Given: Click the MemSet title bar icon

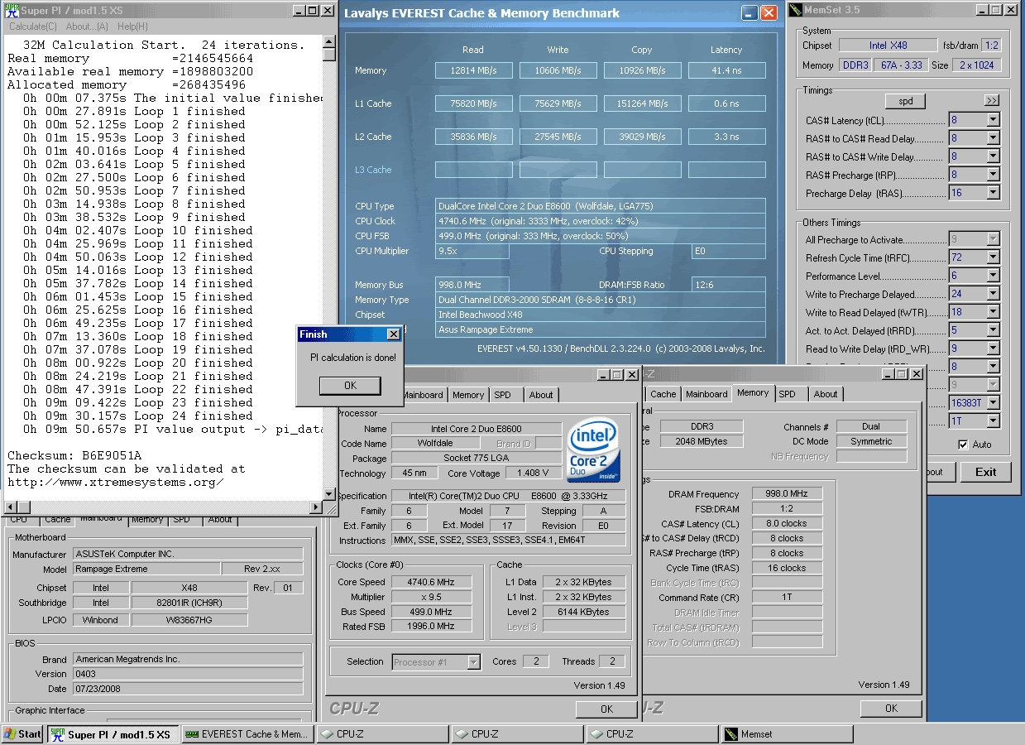Looking at the screenshot, I should (793, 10).
